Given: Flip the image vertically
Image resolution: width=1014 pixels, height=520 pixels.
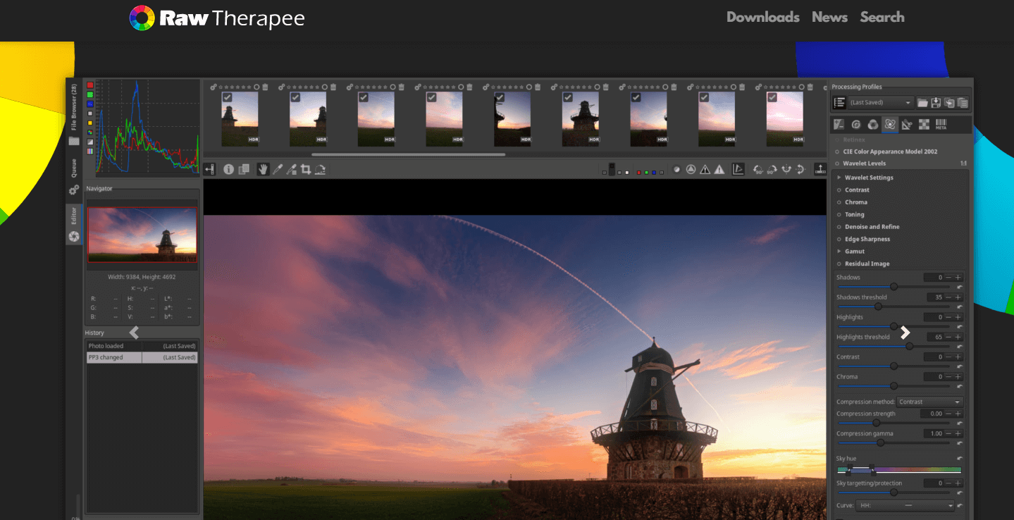Looking at the screenshot, I should pyautogui.click(x=800, y=170).
